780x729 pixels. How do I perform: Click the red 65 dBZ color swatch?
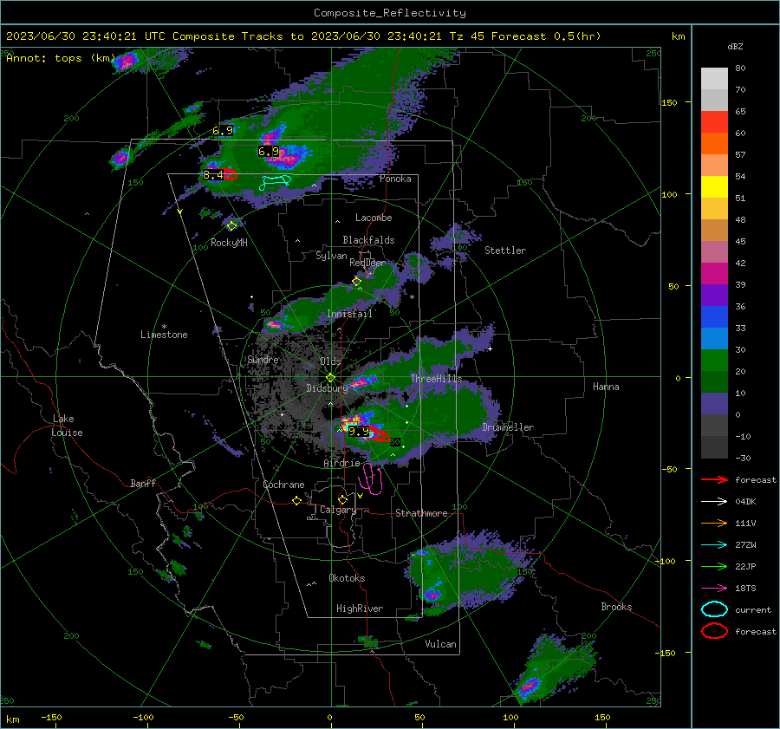(x=714, y=122)
